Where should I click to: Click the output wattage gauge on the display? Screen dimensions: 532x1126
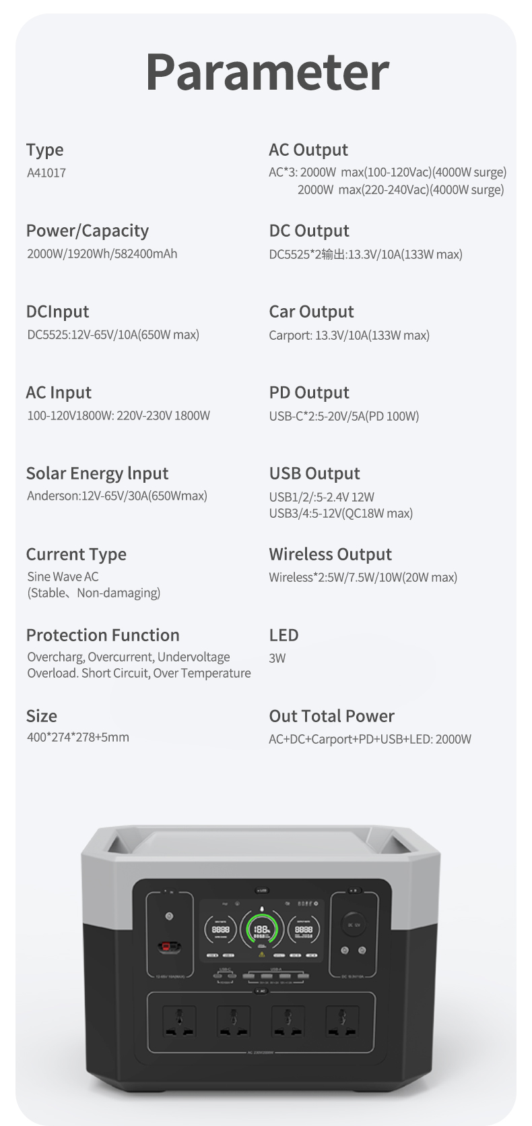coord(304,929)
